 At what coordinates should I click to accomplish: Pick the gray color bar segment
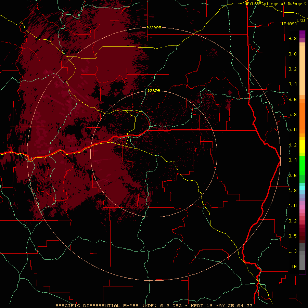point(302,261)
